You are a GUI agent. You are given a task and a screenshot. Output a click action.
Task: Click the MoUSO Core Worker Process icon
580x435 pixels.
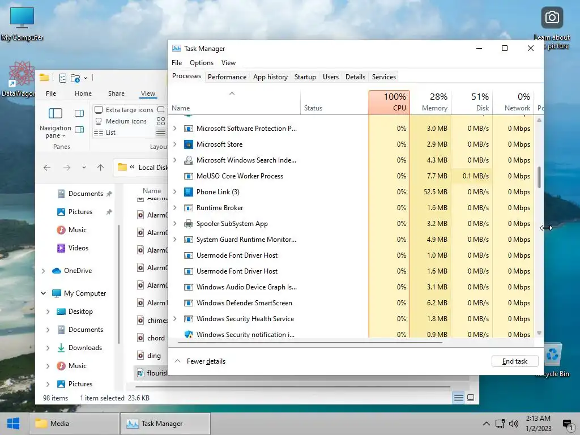click(188, 176)
